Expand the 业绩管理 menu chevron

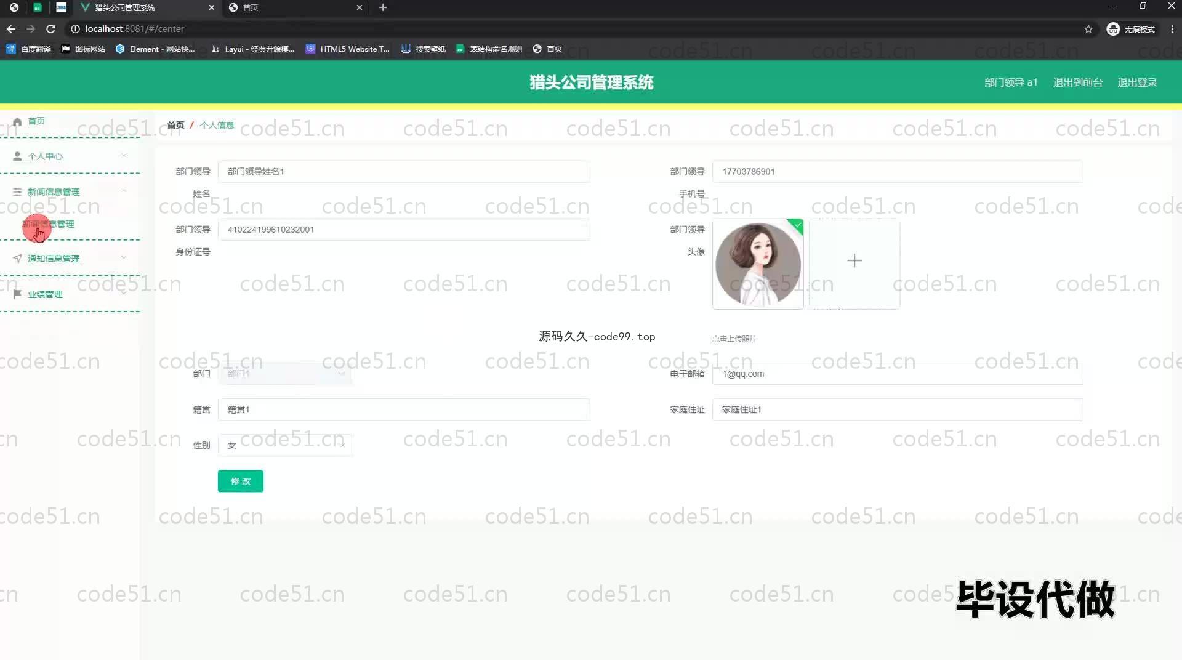coord(124,294)
